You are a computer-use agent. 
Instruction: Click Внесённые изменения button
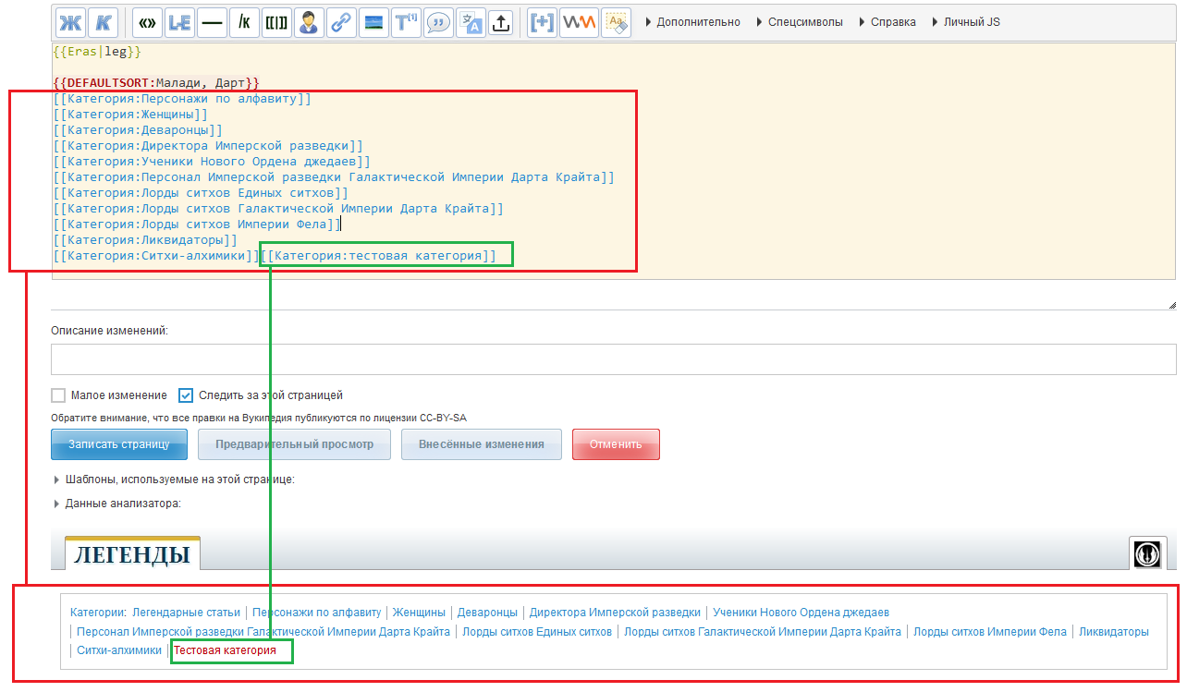click(x=482, y=444)
